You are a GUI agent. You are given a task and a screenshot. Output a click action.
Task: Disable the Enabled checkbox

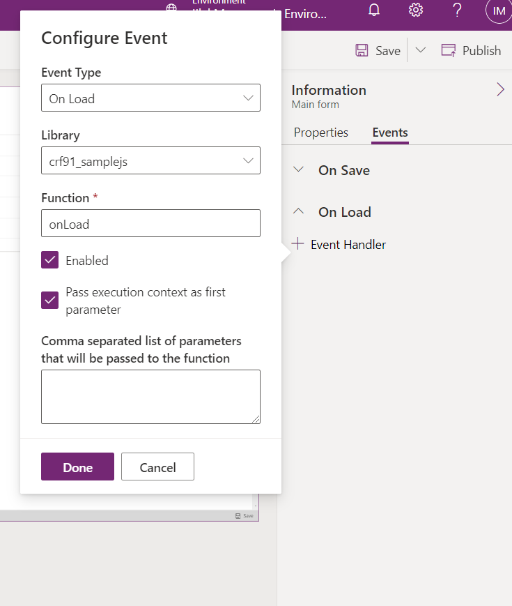pyautogui.click(x=49, y=259)
